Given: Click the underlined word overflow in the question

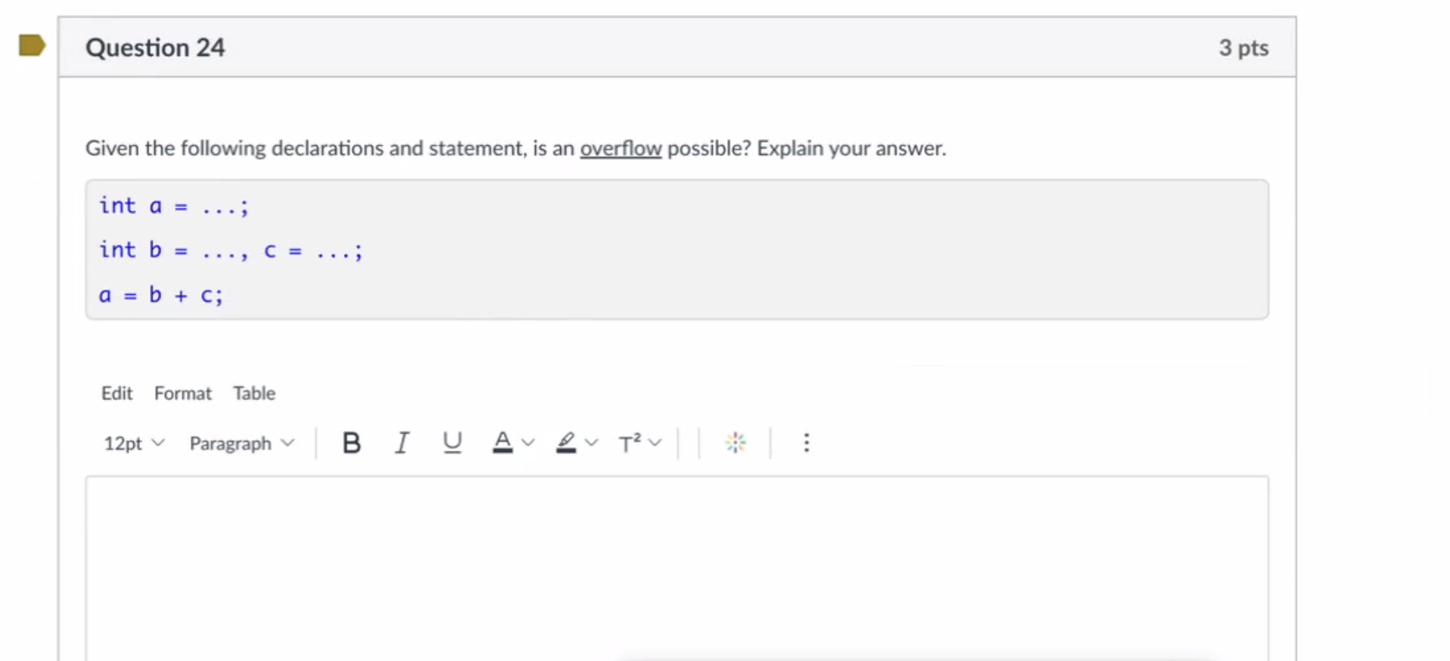Looking at the screenshot, I should [x=621, y=148].
